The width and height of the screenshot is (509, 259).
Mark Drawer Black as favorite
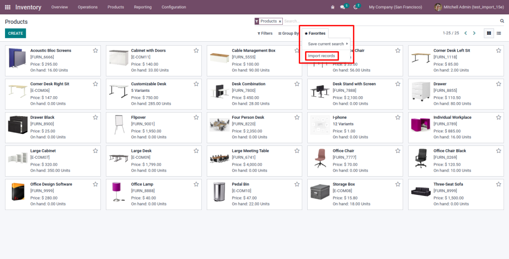tap(95, 118)
